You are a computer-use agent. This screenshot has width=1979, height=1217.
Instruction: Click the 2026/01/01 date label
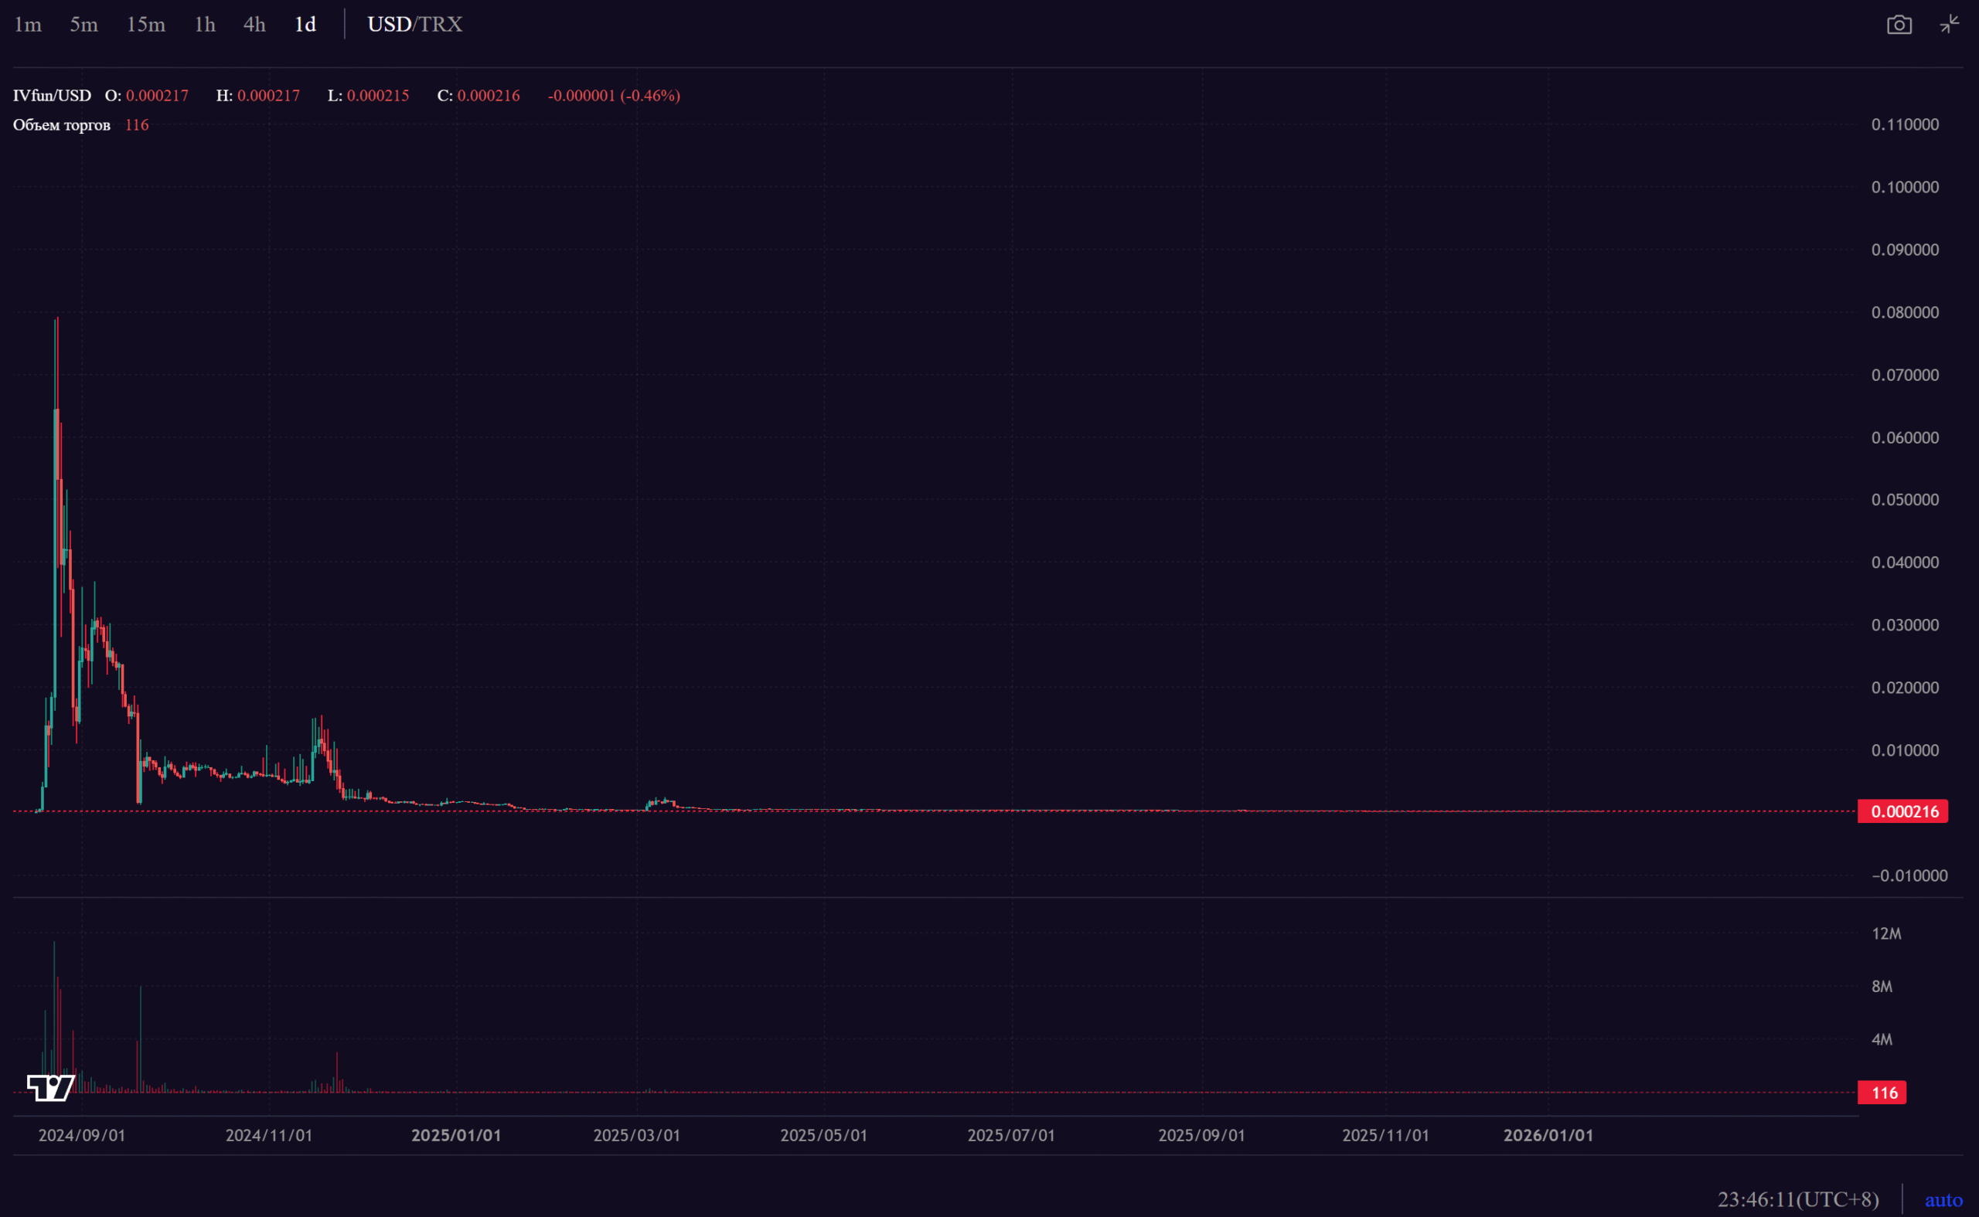click(x=1548, y=1135)
